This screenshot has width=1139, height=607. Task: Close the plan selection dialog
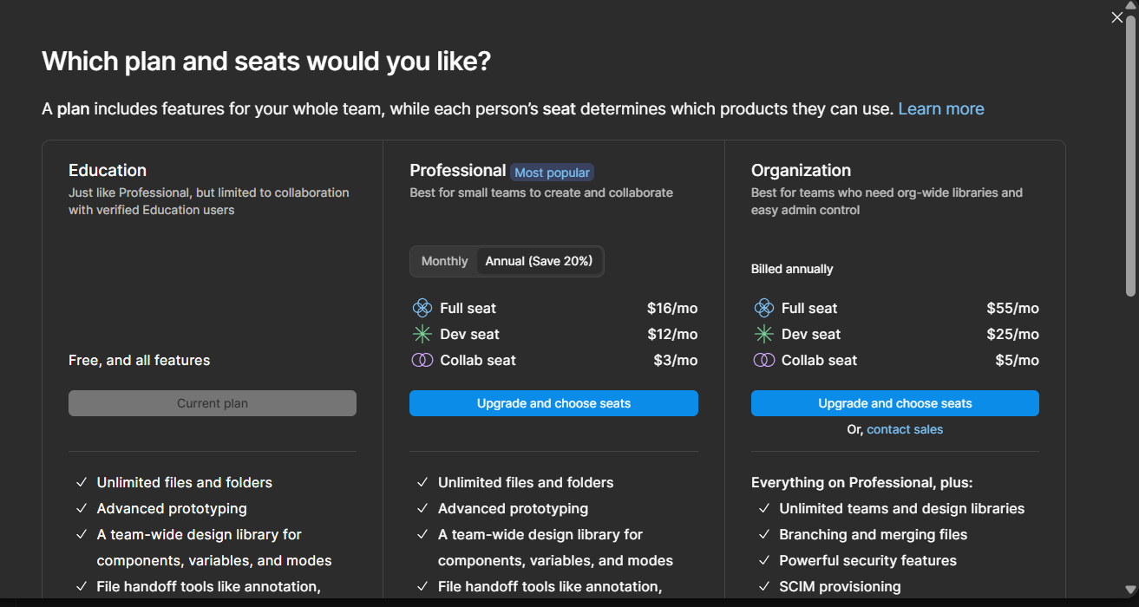(x=1117, y=17)
